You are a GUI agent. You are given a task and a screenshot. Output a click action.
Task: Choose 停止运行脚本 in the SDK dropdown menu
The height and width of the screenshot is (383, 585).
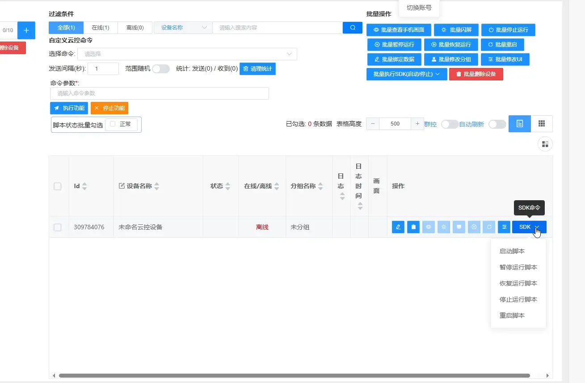click(518, 299)
